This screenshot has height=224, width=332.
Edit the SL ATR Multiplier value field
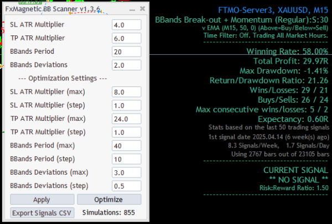pyautogui.click(x=126, y=26)
